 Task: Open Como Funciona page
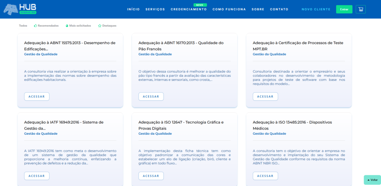[229, 9]
